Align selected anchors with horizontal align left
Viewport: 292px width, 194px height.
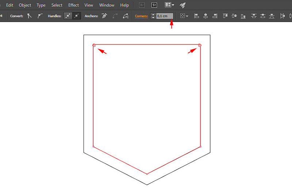tap(196, 16)
